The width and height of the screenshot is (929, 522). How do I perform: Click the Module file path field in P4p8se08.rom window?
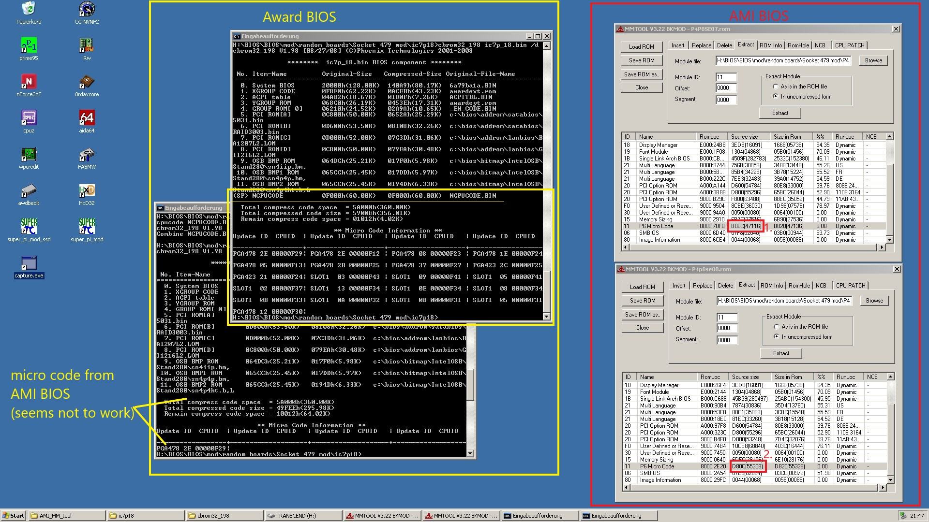[x=784, y=301]
